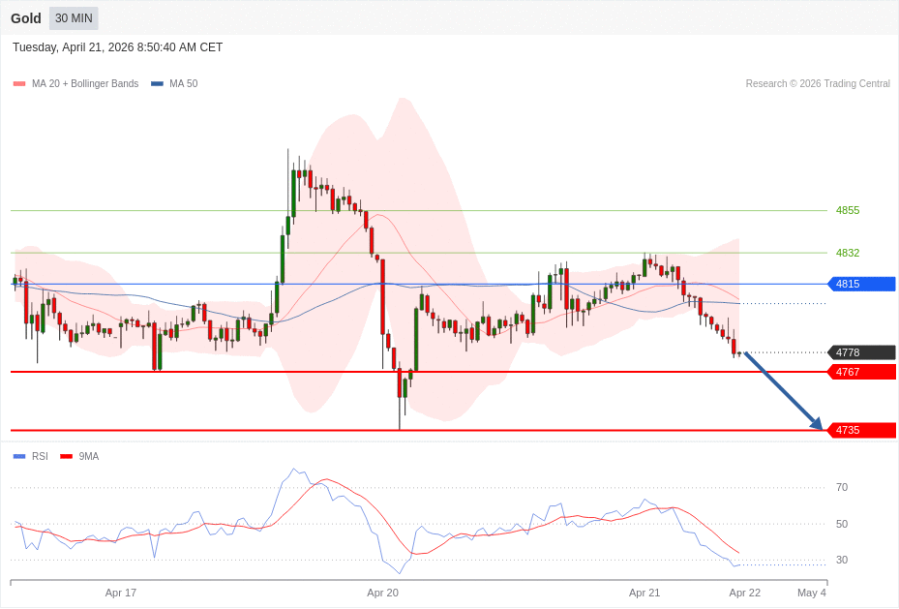Screen dimensions: 899x609
Task: Select the blue 4815 price tag
Action: (x=861, y=284)
